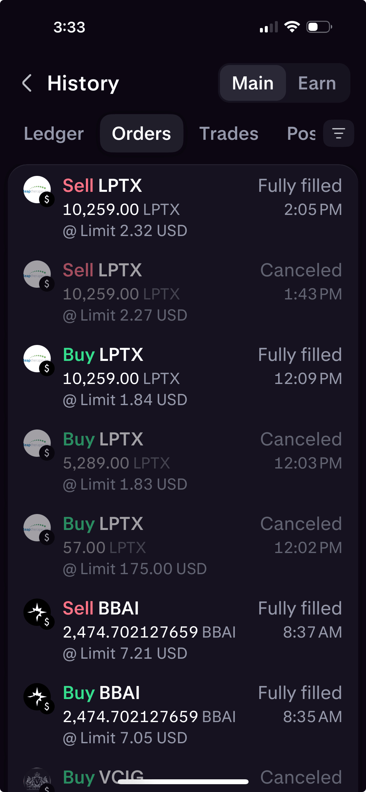Tap the grayed LPTX logo on the 1:43 PM order
The width and height of the screenshot is (366, 792).
point(37,274)
